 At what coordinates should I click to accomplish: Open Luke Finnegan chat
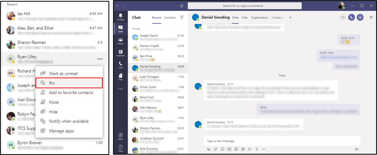158,78
